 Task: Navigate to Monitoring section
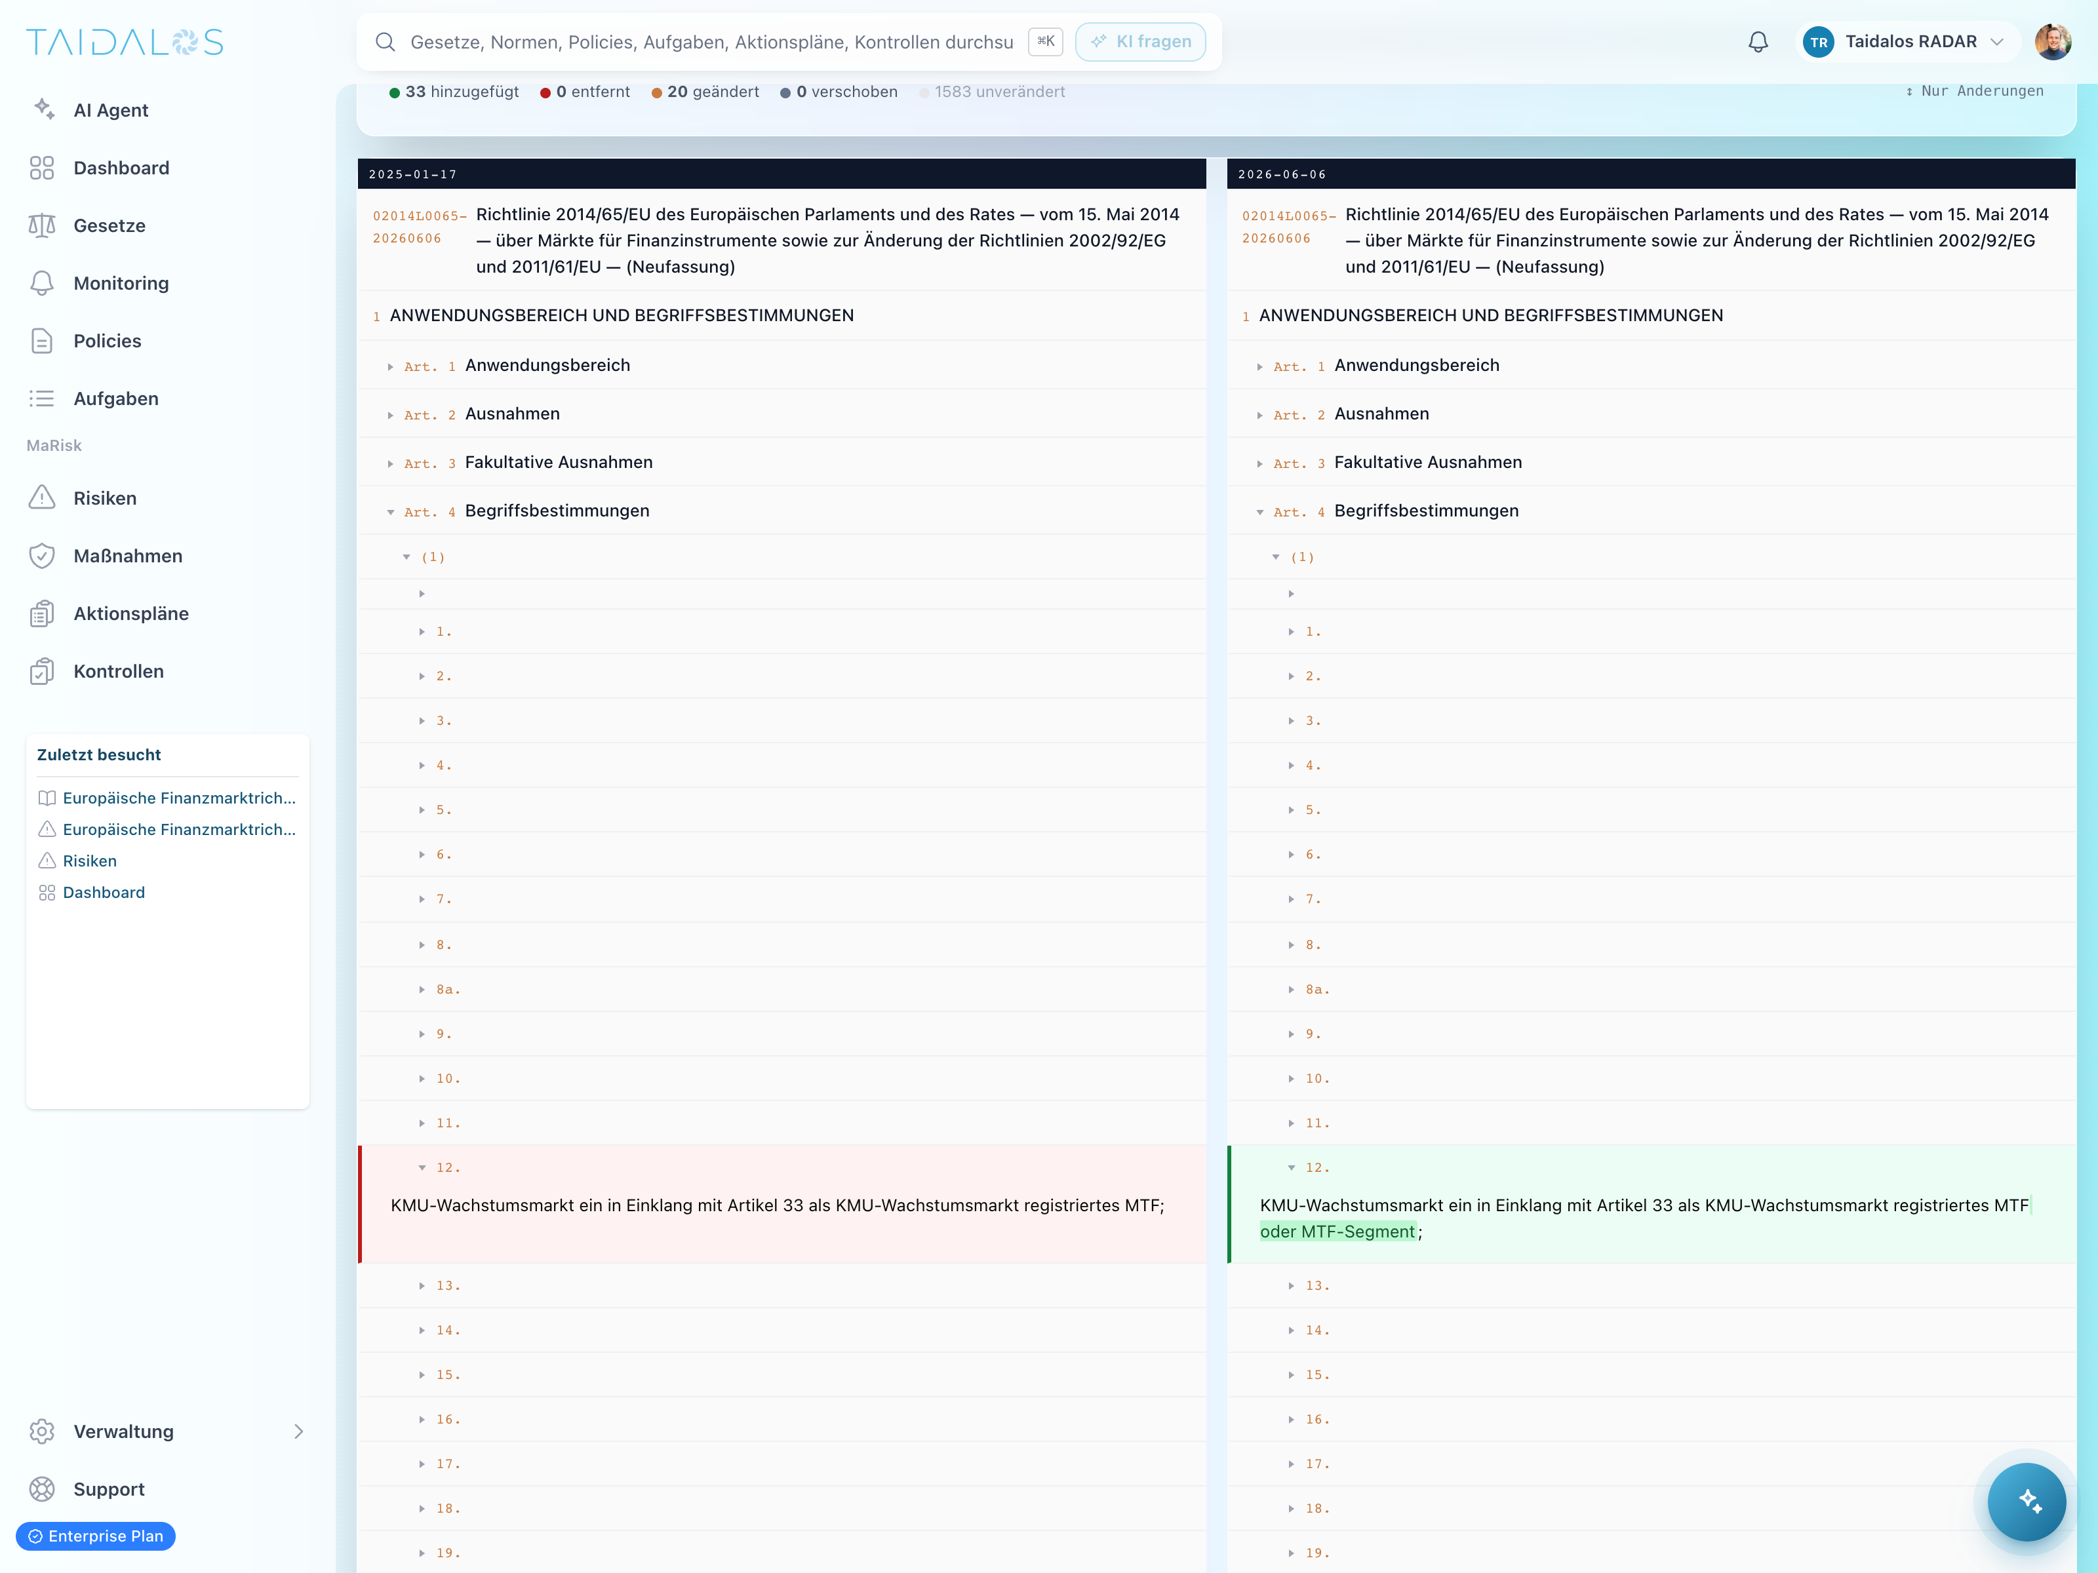(121, 284)
